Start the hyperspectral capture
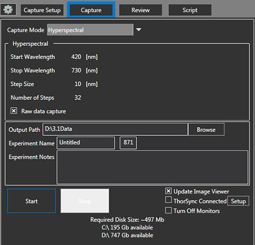The width and height of the screenshot is (255, 245). pyautogui.click(x=32, y=201)
